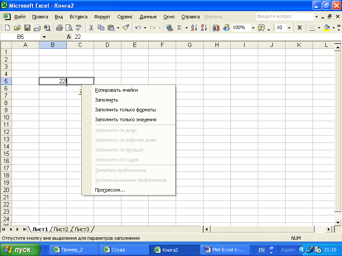
Task: Click the Drawing toolbar icon
Action: [x=226, y=28]
